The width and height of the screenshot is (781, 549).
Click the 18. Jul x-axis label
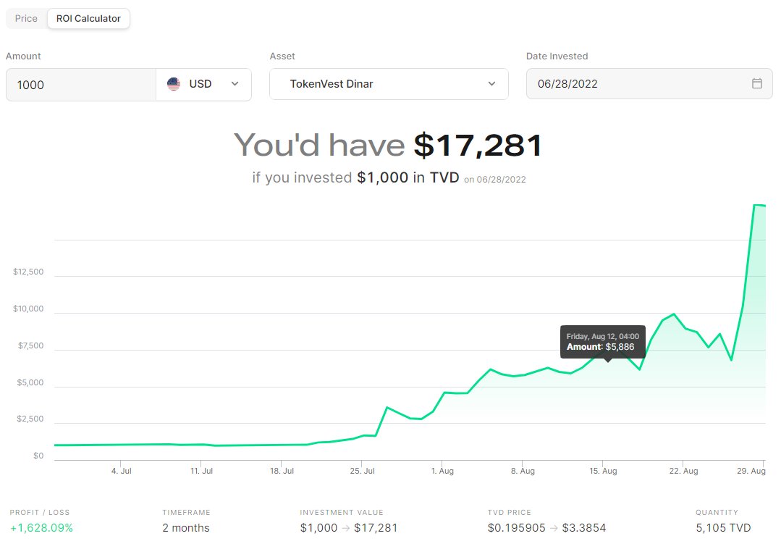click(x=282, y=471)
